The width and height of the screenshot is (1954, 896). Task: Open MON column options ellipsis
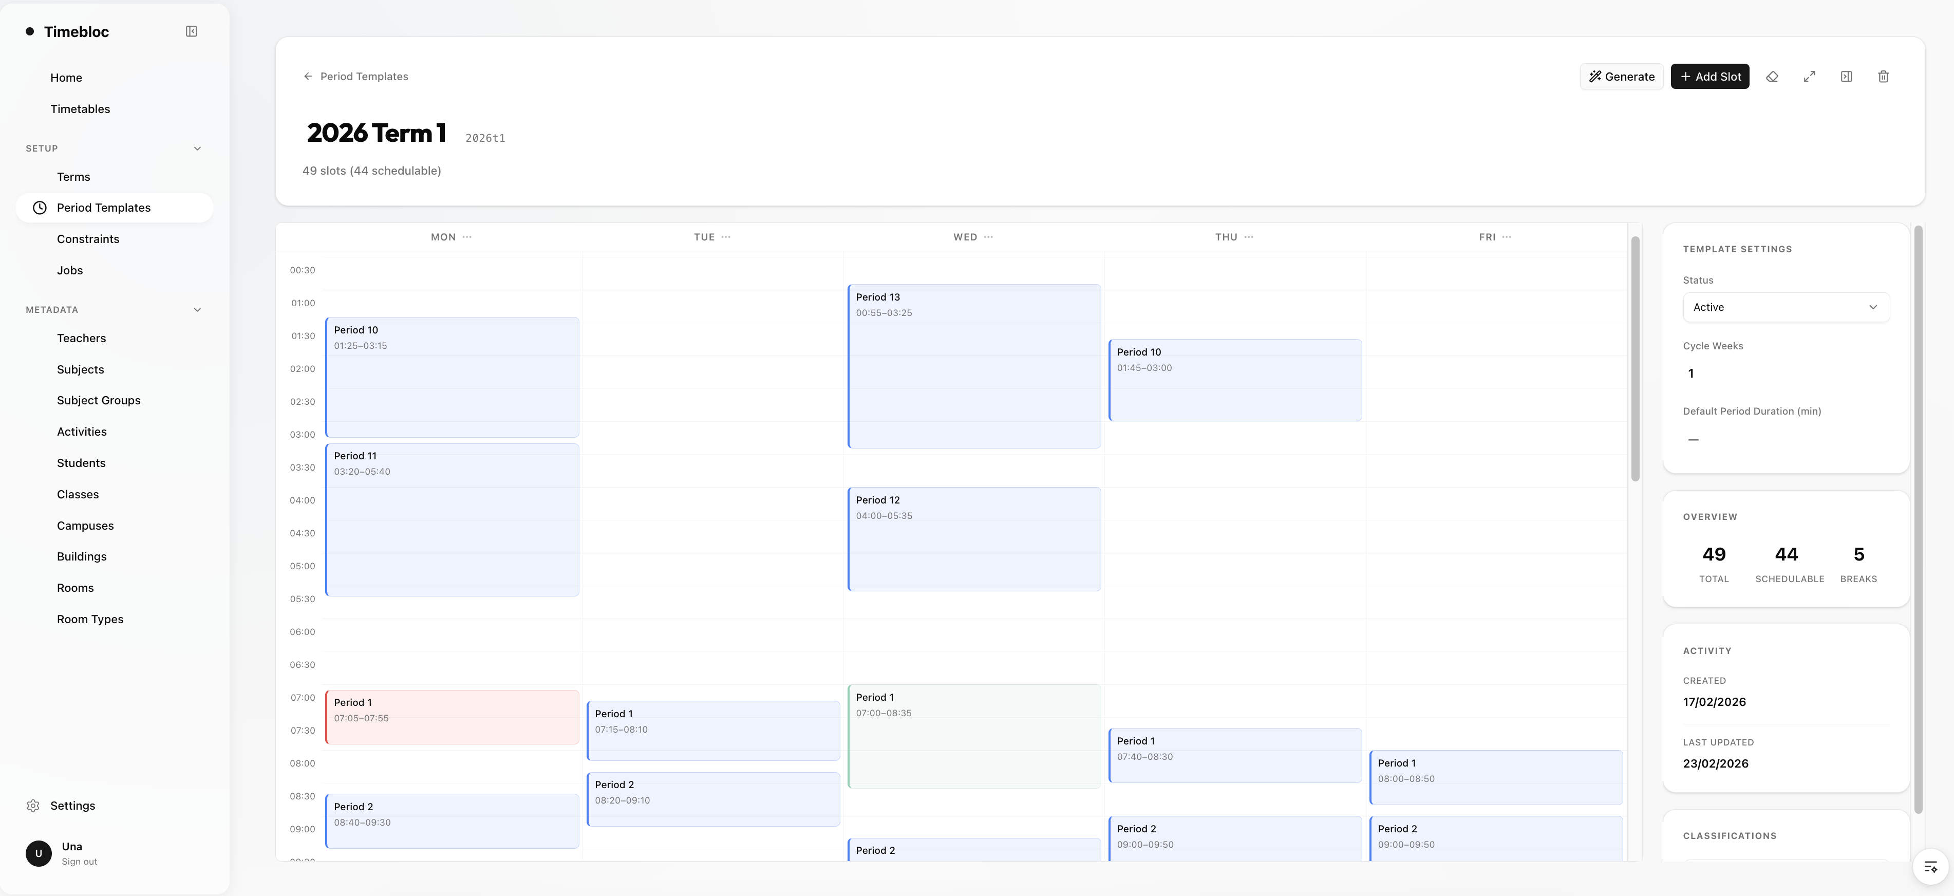[467, 237]
